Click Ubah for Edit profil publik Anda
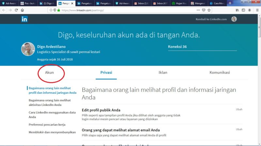 (239, 109)
